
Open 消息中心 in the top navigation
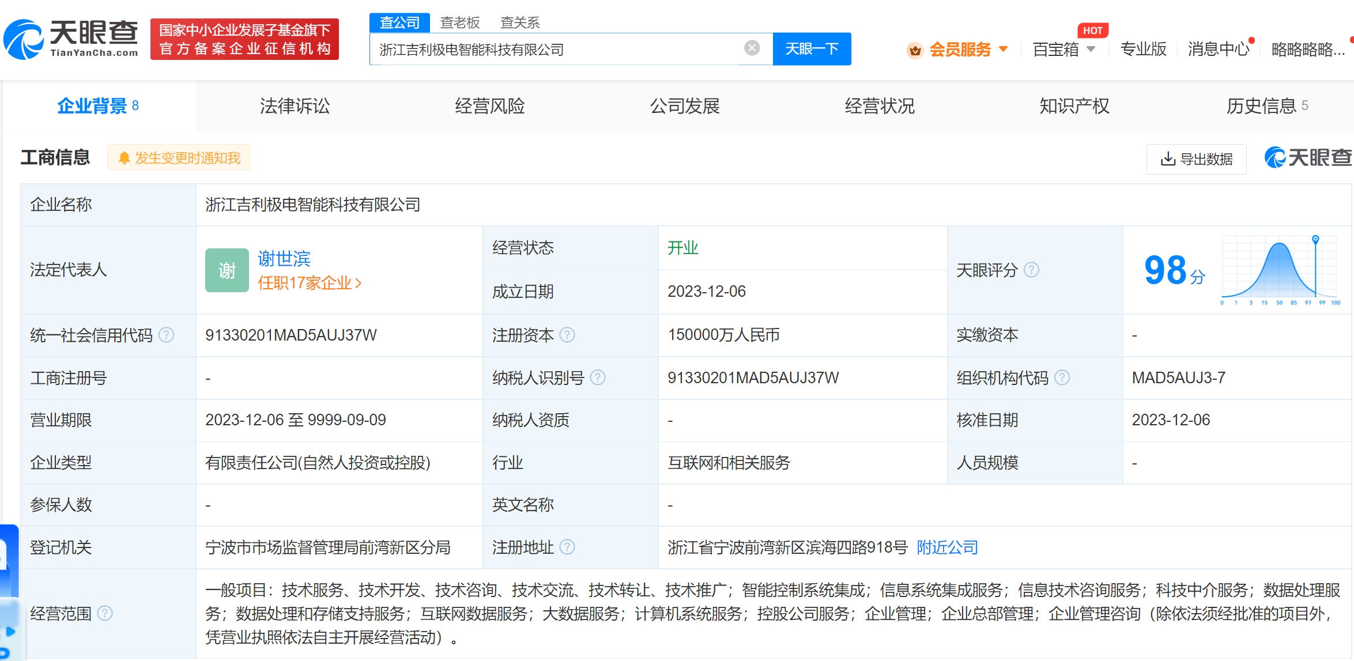coord(1219,49)
